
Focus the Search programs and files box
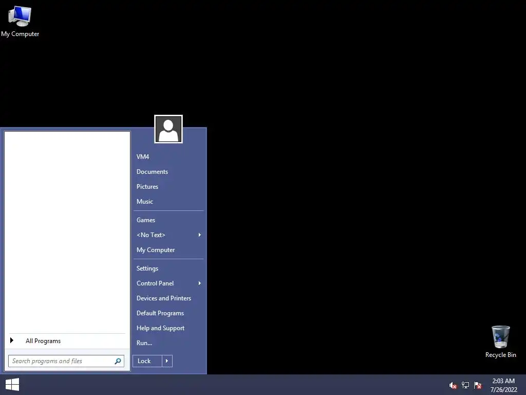point(66,361)
